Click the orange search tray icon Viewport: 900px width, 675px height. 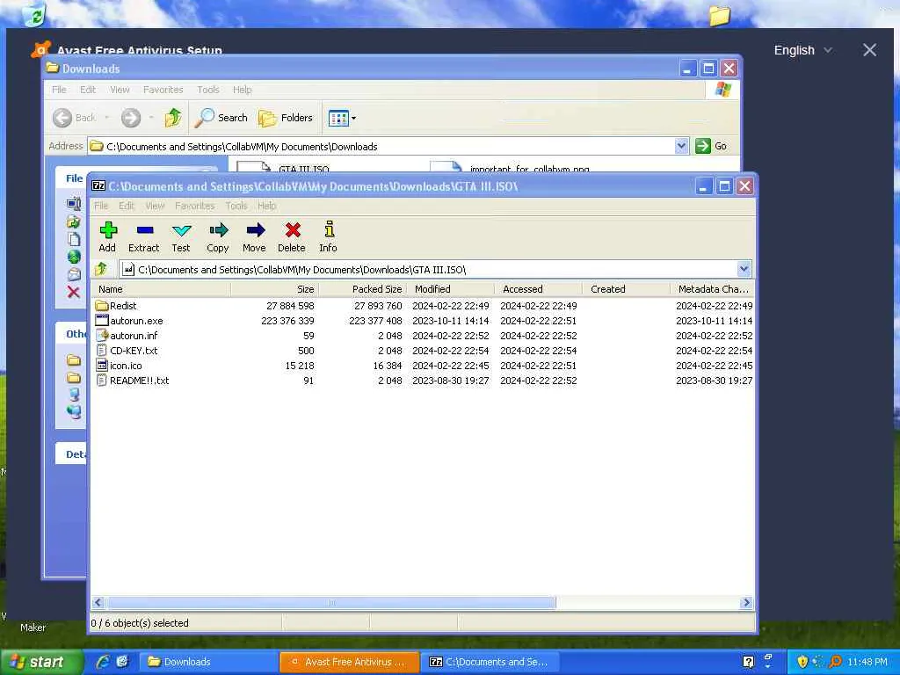coord(836,662)
